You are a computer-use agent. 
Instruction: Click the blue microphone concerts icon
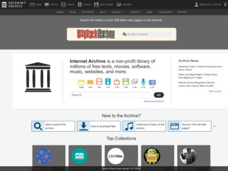tap(143, 82)
